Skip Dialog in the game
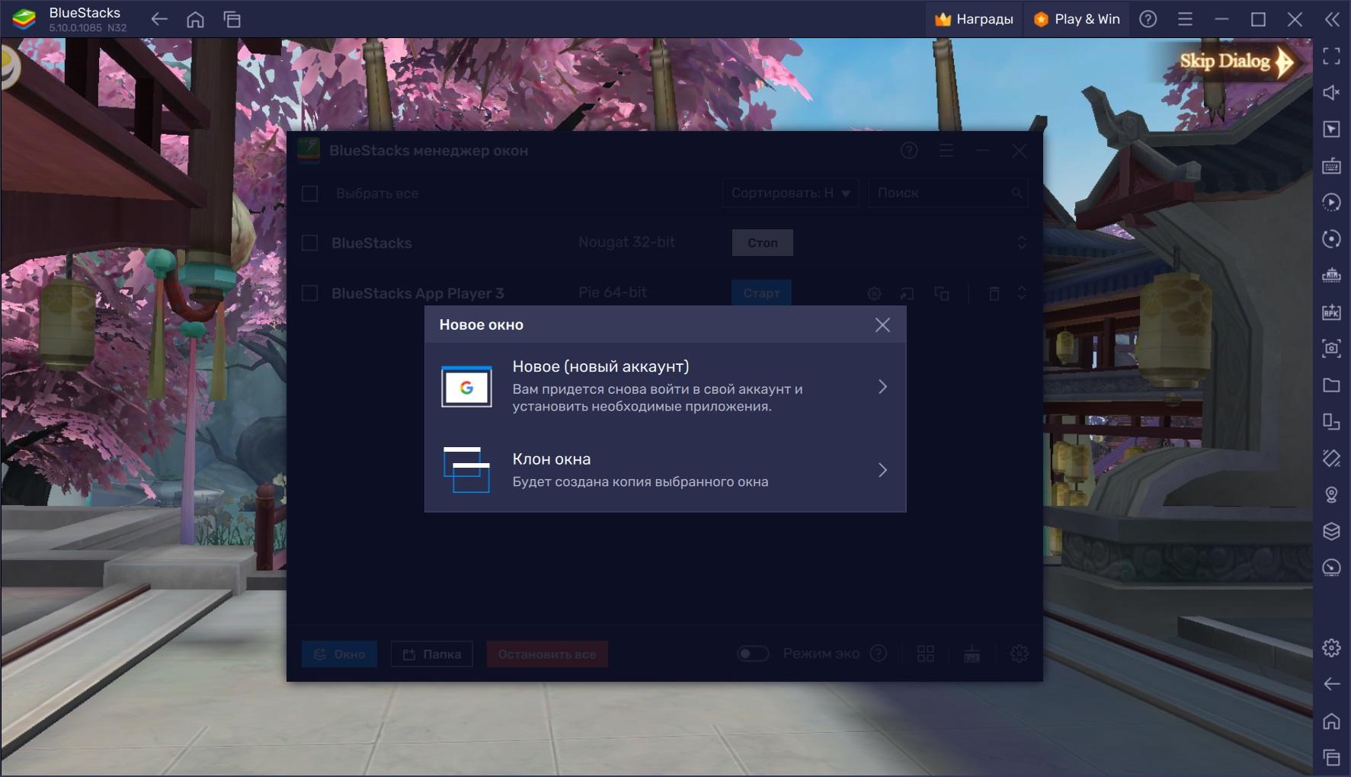1351x777 pixels. tap(1236, 61)
